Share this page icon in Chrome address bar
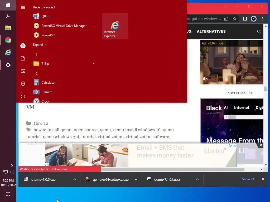Viewport: 270px width, 202px height. (226, 19)
